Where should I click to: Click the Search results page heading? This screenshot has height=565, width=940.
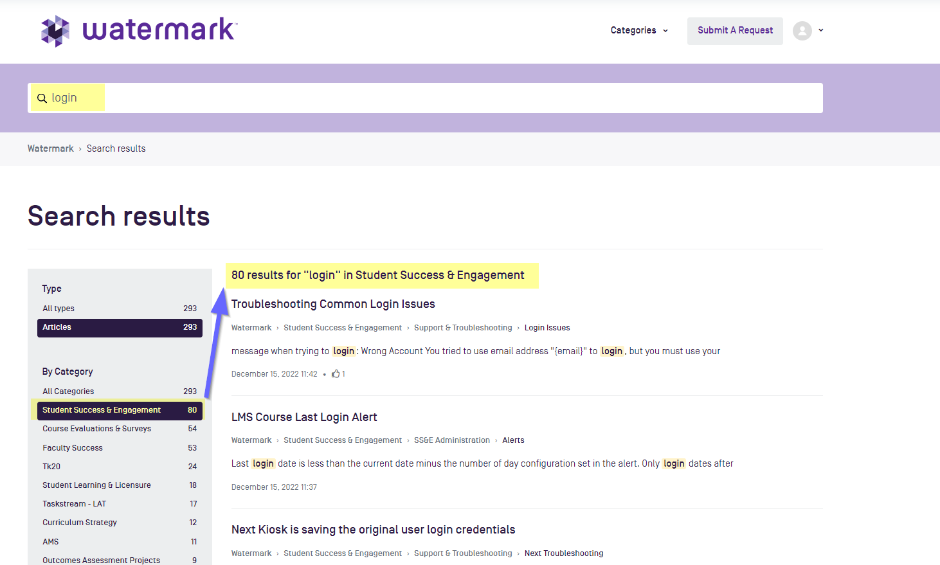click(119, 216)
